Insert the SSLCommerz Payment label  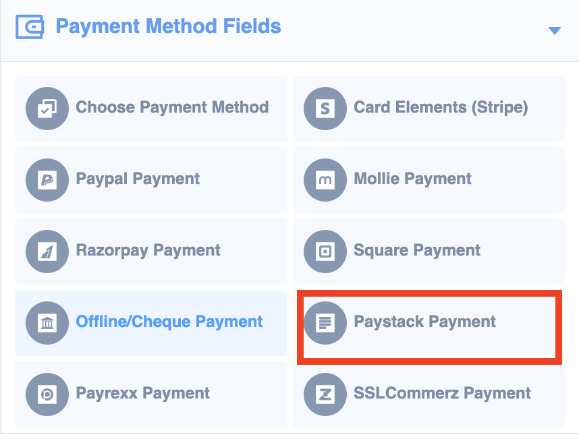(443, 393)
